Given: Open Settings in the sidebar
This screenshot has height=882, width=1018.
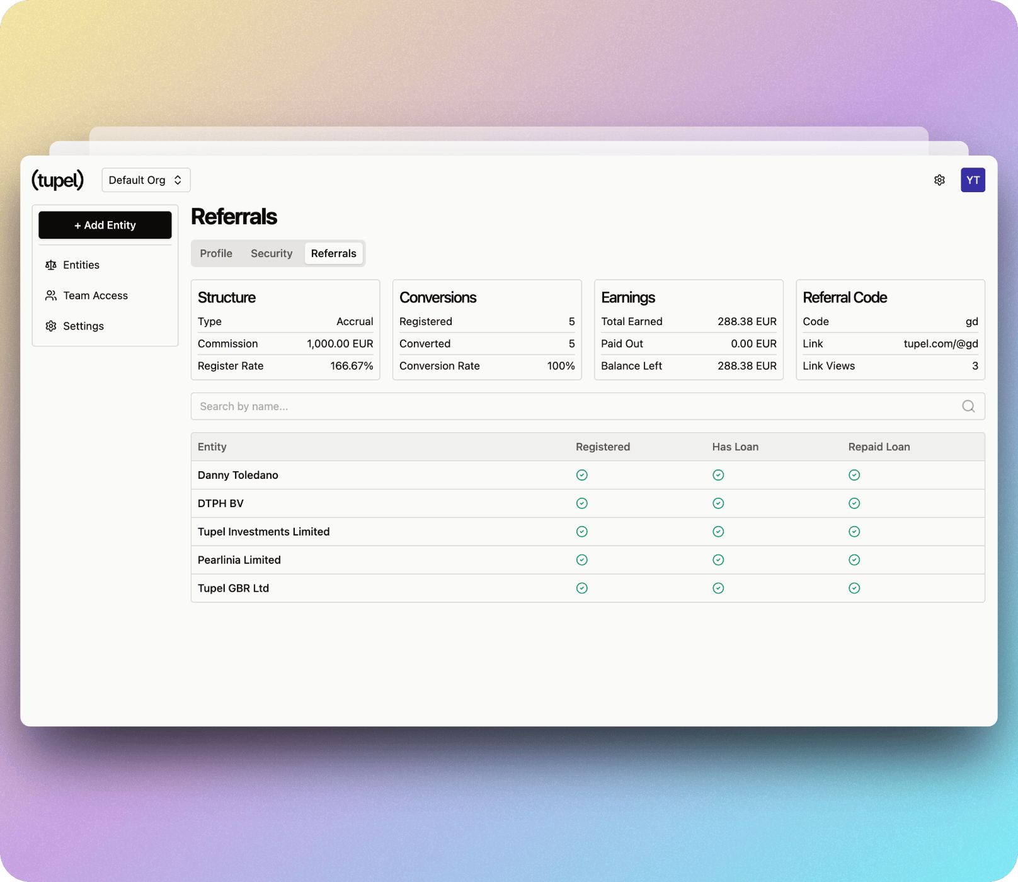Looking at the screenshot, I should tap(83, 326).
